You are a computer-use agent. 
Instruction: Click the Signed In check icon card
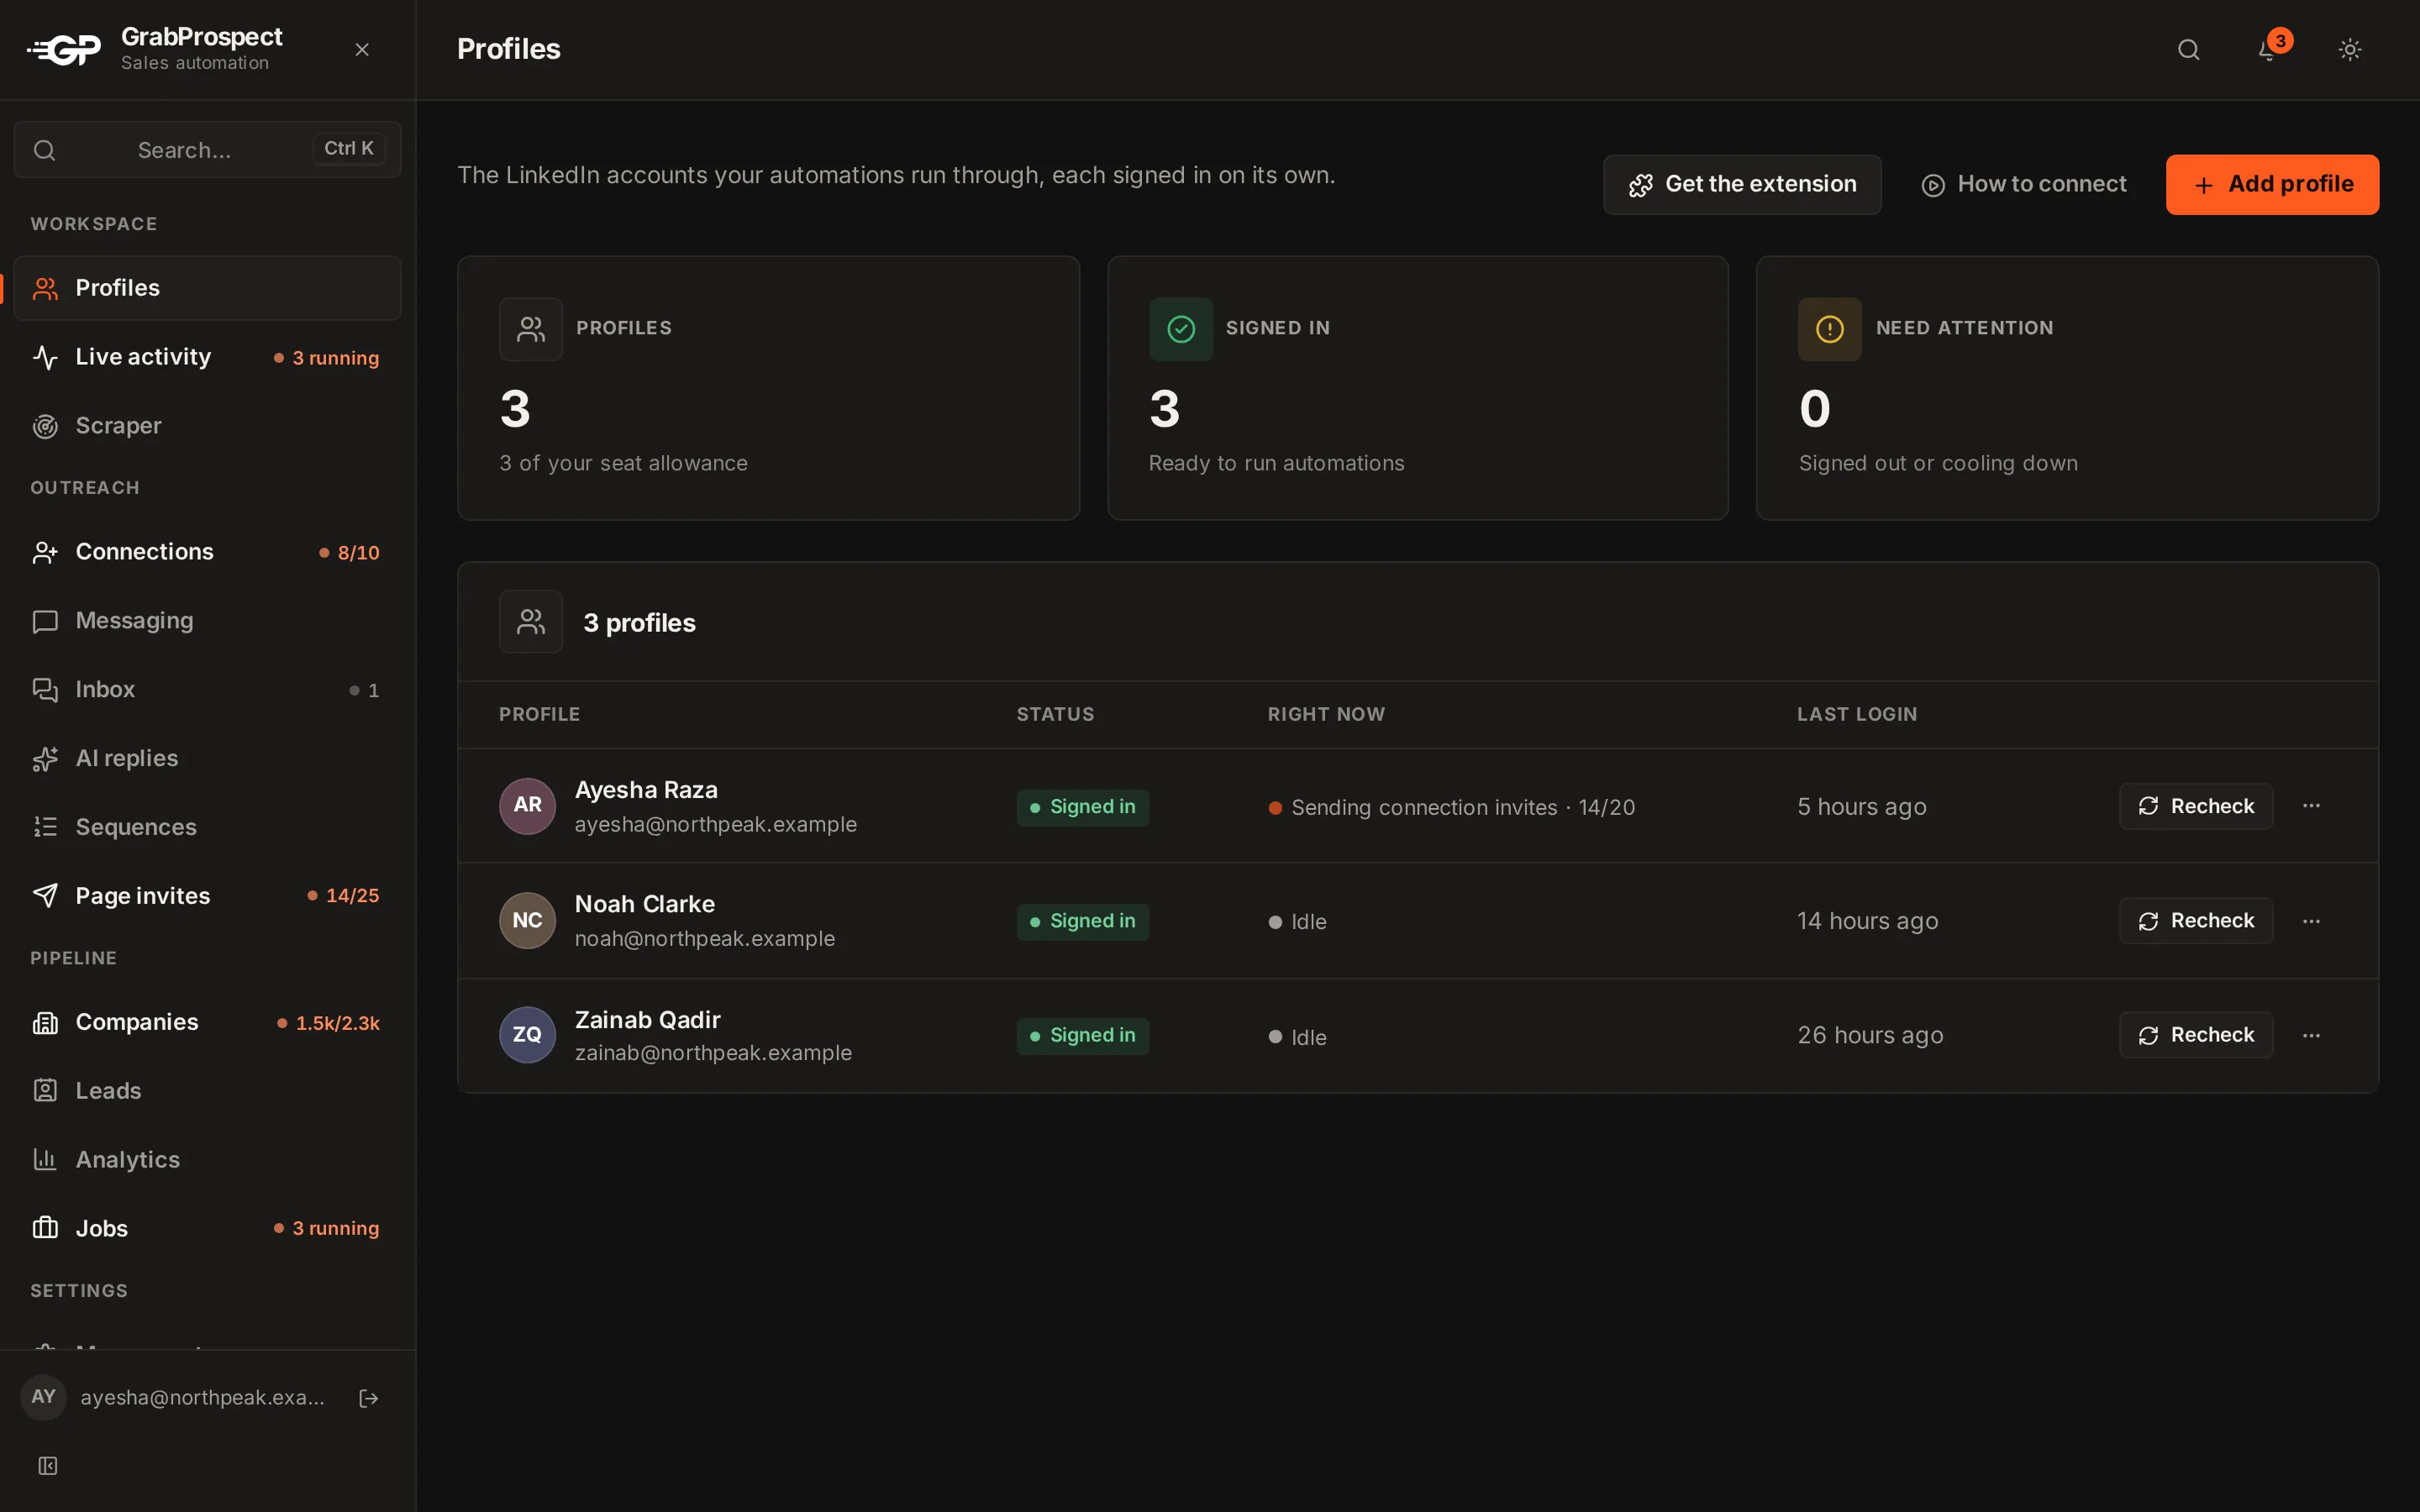coord(1180,329)
